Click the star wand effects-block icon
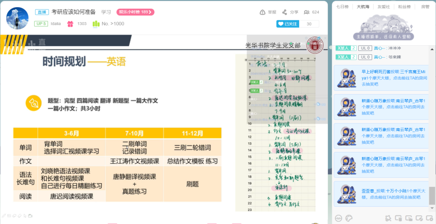 [x=388, y=218]
